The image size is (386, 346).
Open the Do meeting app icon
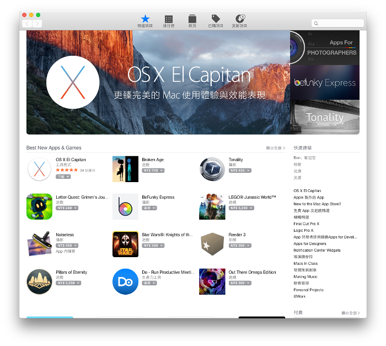pyautogui.click(x=125, y=281)
